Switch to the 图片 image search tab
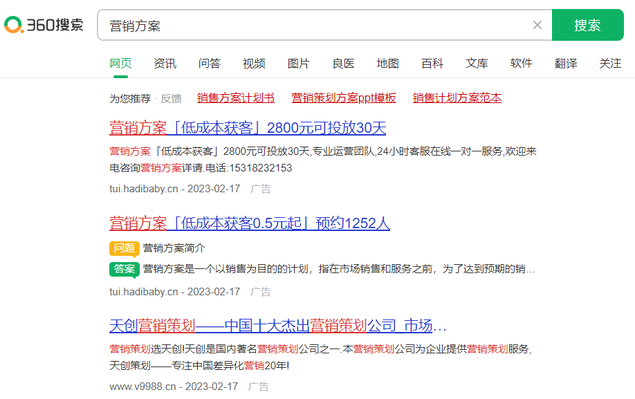 coord(298,63)
